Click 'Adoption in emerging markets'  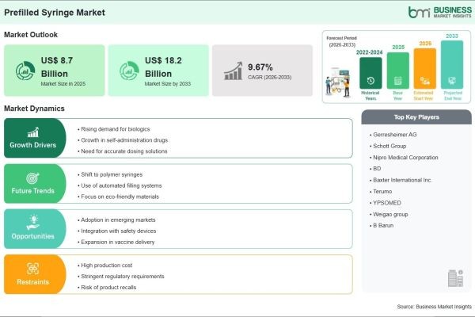(118, 220)
